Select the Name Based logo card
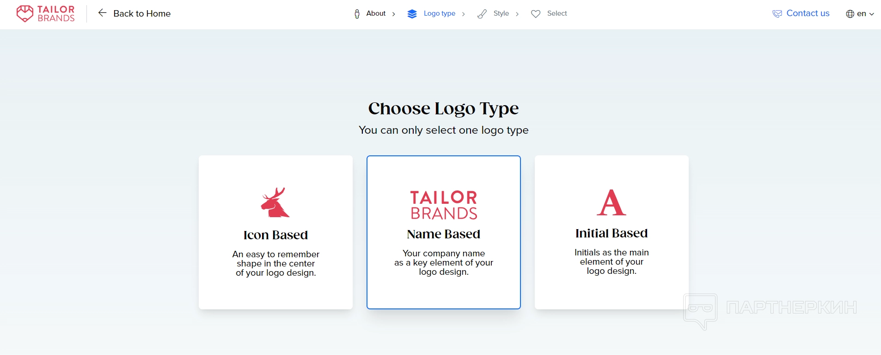 pos(443,232)
